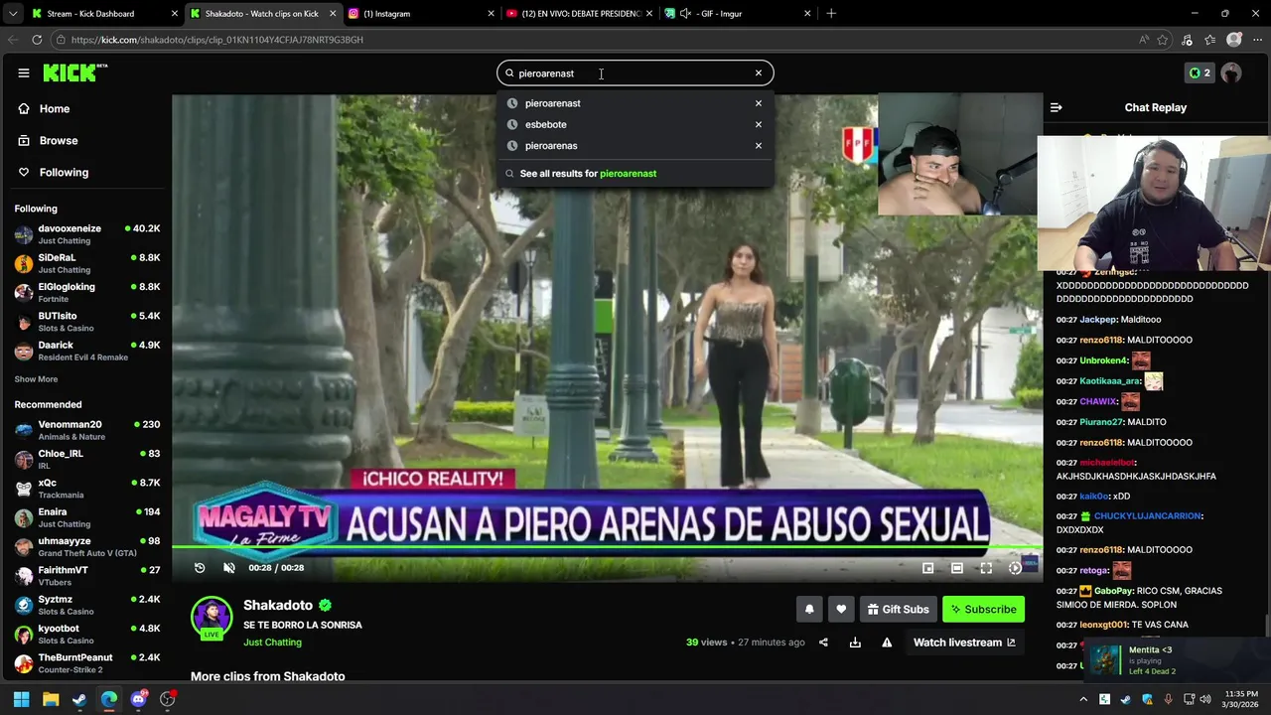Switch to Instagram browser tab
This screenshot has width=1271, height=715.
(421, 13)
